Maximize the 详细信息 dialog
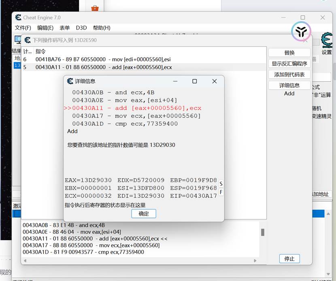The height and width of the screenshot is (281, 336). pos(195,81)
